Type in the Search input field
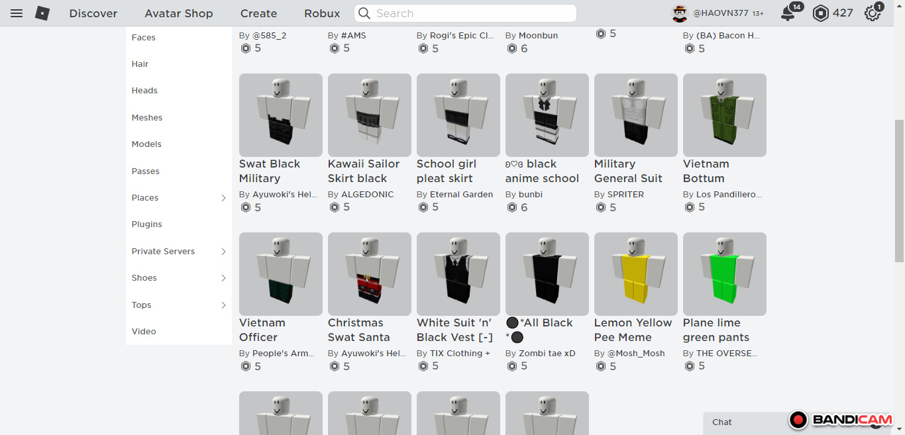The height and width of the screenshot is (435, 905). pos(470,13)
